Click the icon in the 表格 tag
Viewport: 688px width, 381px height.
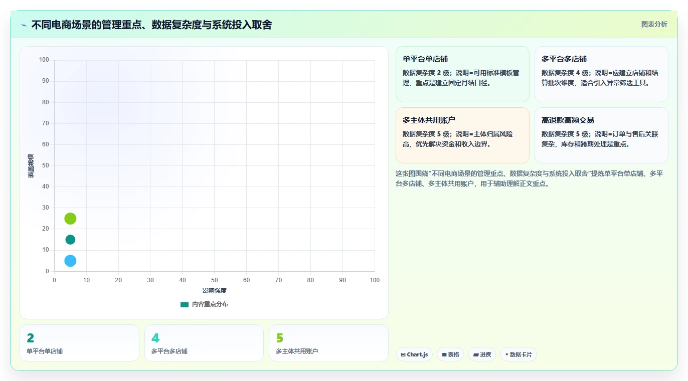pos(444,355)
